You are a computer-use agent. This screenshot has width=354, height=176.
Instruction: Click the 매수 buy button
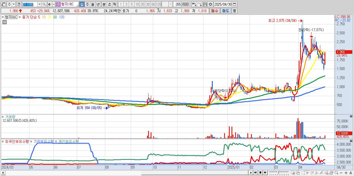point(215,11)
